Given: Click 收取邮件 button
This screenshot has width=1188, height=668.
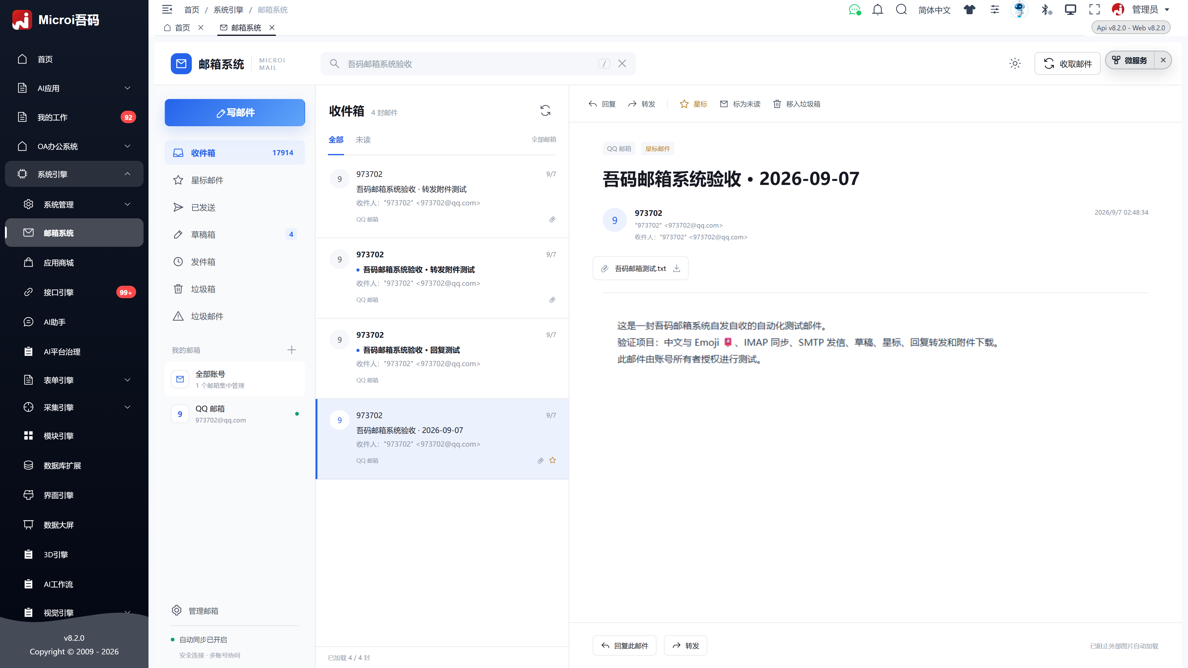Looking at the screenshot, I should (1067, 64).
